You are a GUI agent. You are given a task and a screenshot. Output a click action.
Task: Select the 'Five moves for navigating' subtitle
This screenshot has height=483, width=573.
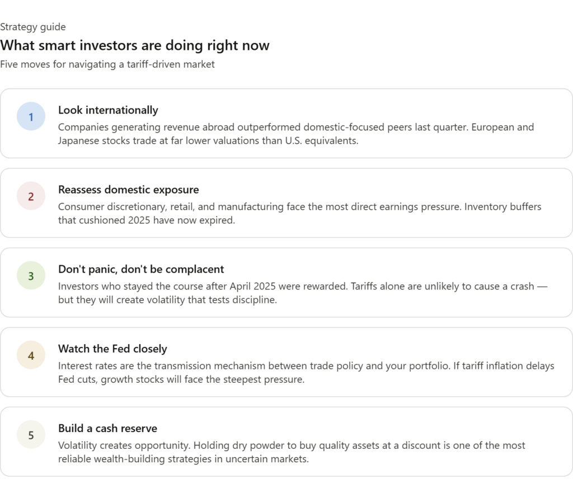(x=107, y=64)
